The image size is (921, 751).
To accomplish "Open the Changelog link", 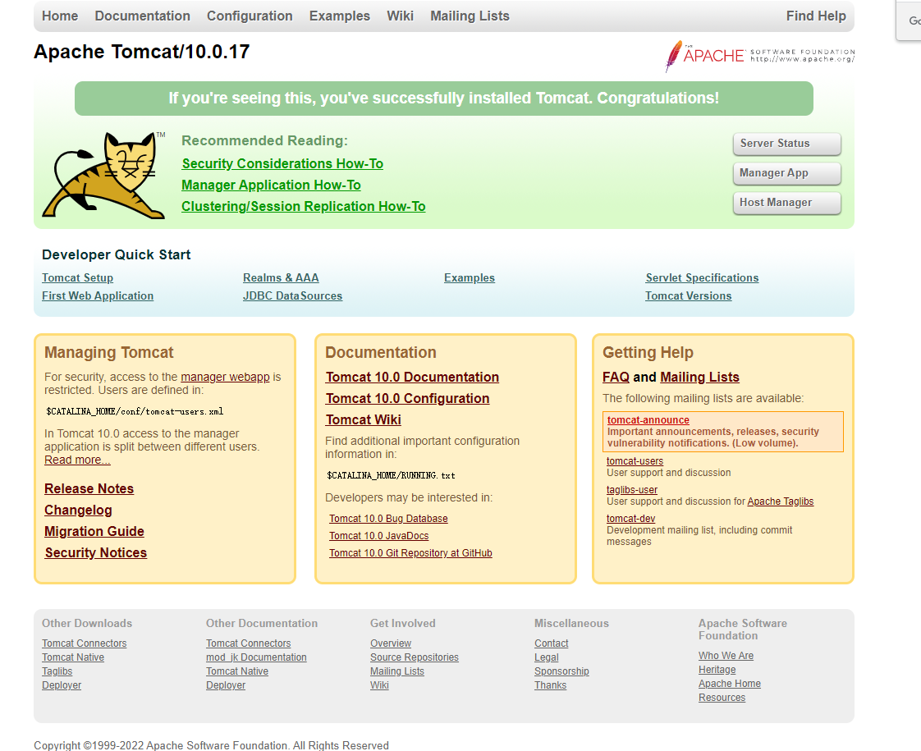I will coord(78,511).
